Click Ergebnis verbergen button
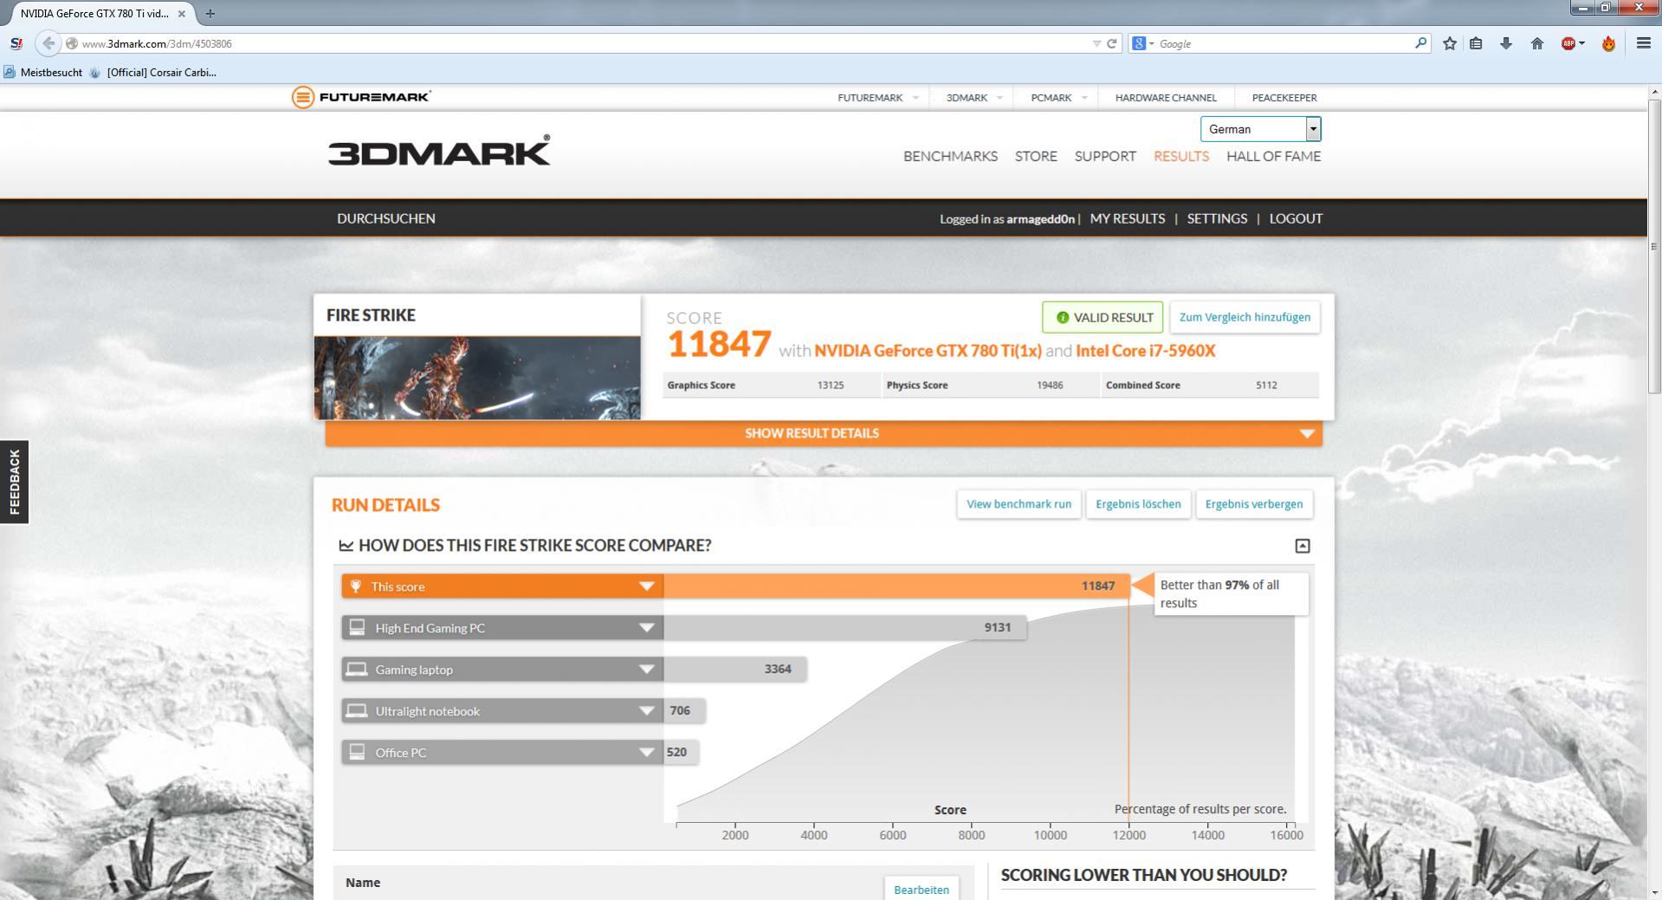Screen dimensions: 1662x900 pos(1253,504)
